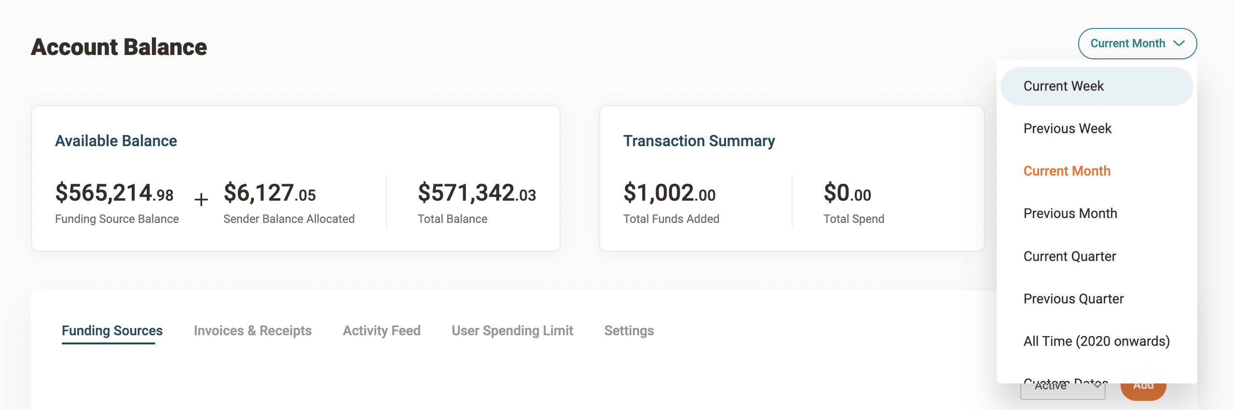Select Previous Quarter option
Screen dimensions: 1234x410
click(x=1073, y=299)
